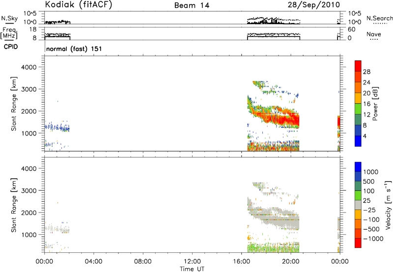
Task: Click 'Slant Range [km]' label of power panel
Action: pyautogui.click(x=14, y=104)
